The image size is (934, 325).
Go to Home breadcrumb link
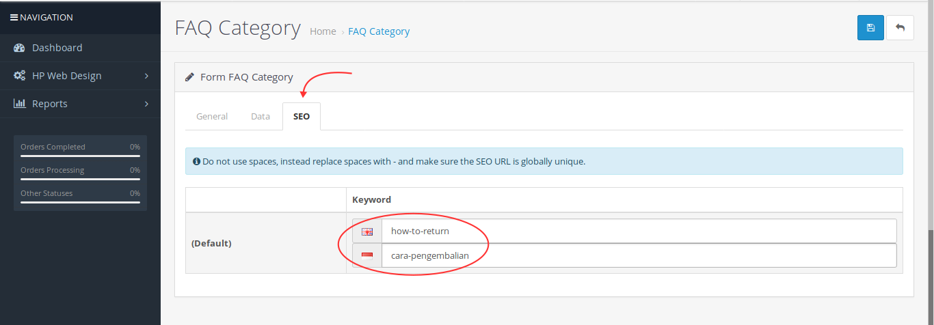[x=323, y=31]
